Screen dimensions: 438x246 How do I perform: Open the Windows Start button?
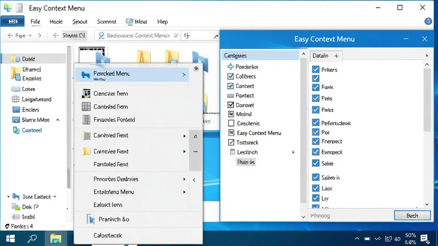10,238
